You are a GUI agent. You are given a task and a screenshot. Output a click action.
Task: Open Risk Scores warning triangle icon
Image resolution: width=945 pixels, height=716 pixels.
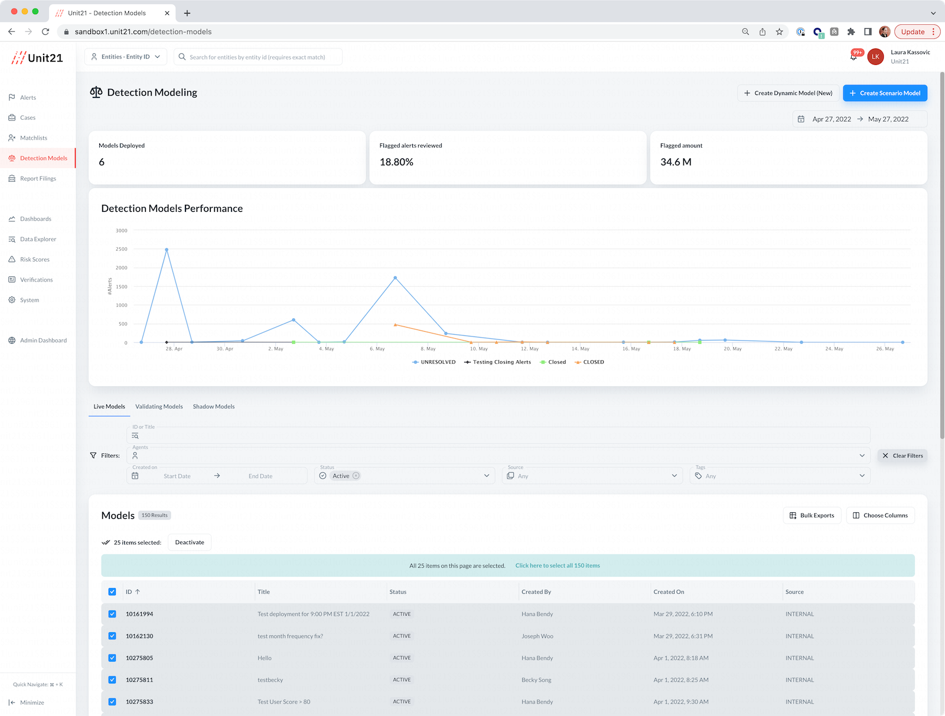click(12, 260)
